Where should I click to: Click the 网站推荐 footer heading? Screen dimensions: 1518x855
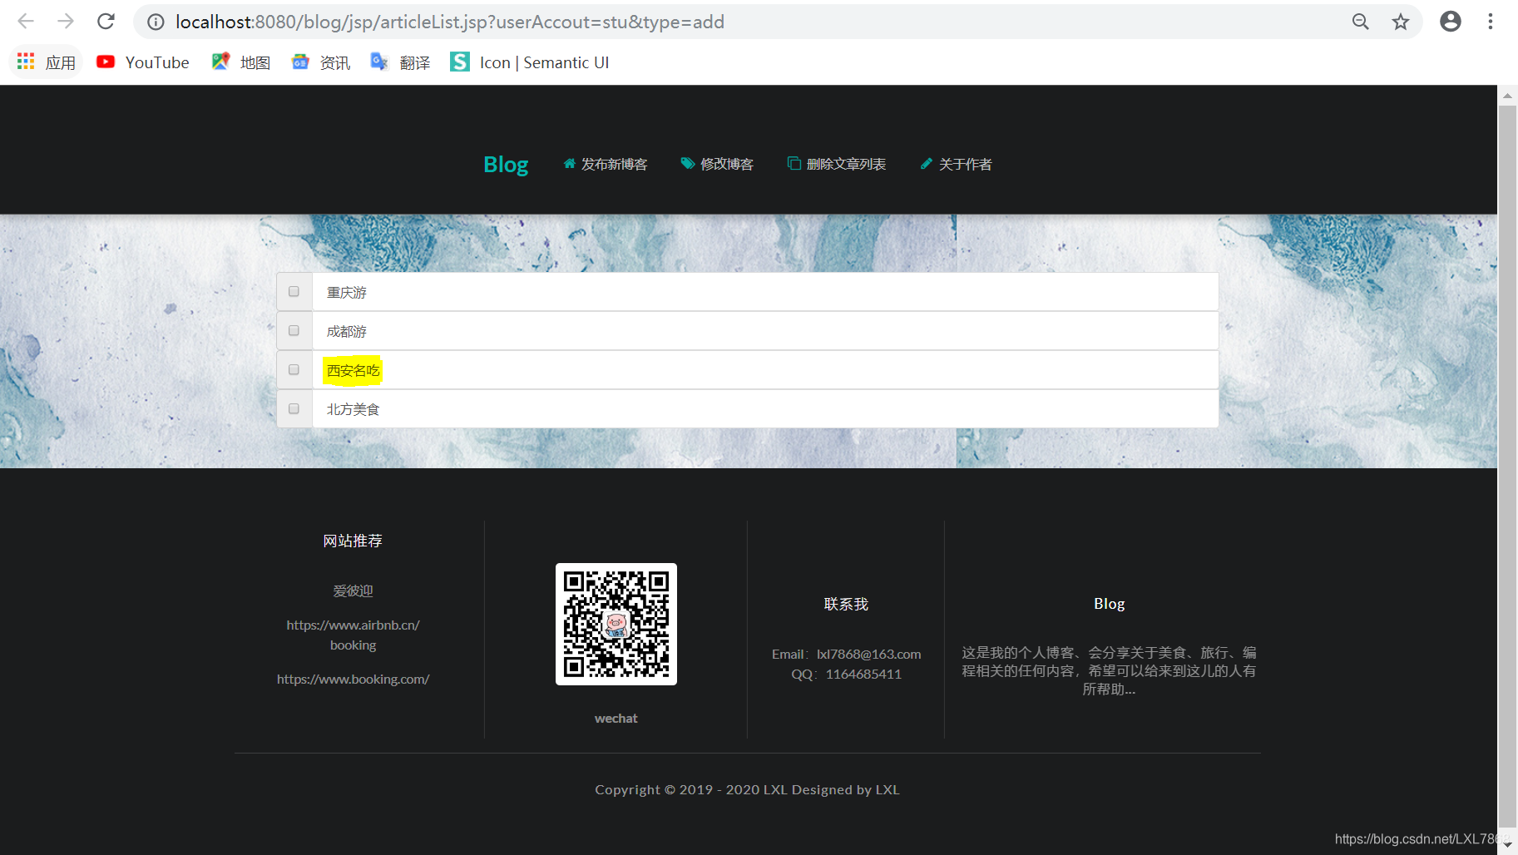(353, 541)
